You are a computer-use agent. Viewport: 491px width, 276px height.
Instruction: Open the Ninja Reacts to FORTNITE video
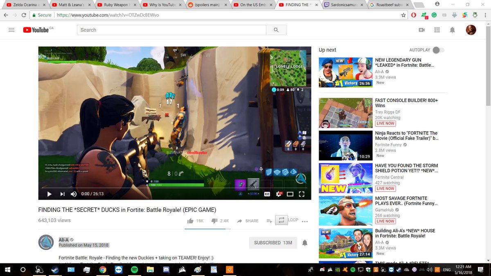406,135
